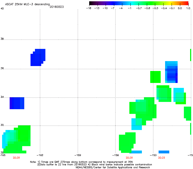Click the -1 color scale label
Screen dimensions: 193x169
coord(129,8)
